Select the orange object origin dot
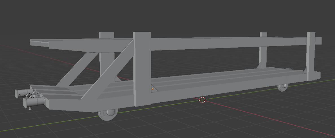The image size is (335, 138). (153, 89)
